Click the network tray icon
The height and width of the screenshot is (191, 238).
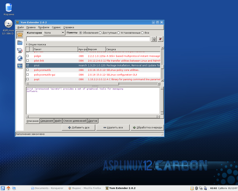tap(201, 188)
